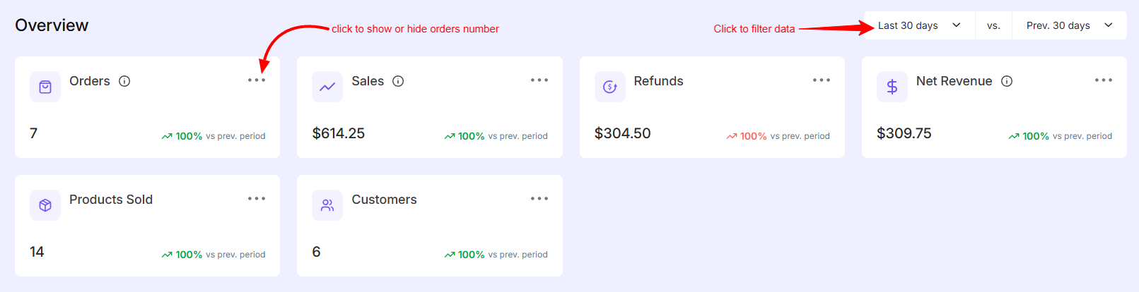Click the Orders shopping bag icon

[45, 87]
